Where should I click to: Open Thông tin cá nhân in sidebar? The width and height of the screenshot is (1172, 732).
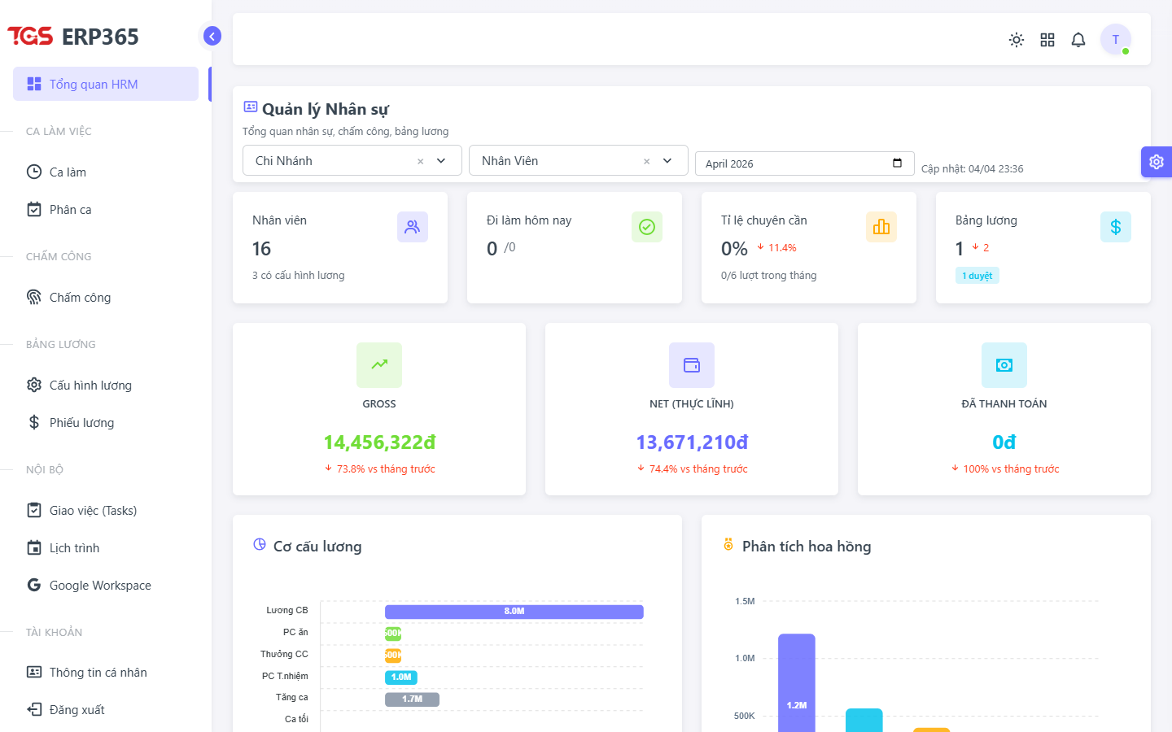coord(106,672)
